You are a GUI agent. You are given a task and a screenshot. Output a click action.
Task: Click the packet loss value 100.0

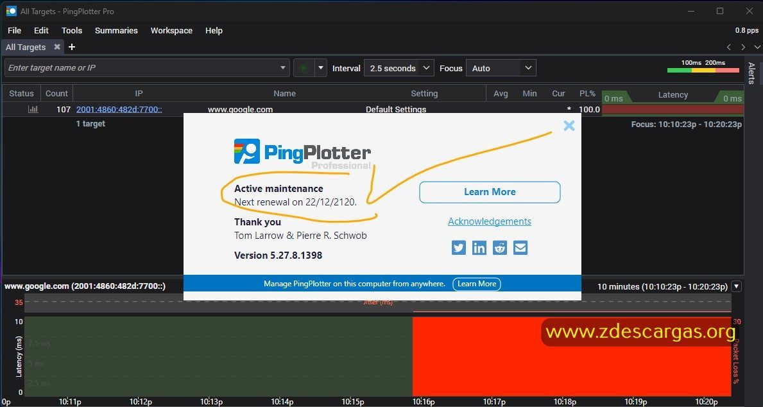point(589,109)
